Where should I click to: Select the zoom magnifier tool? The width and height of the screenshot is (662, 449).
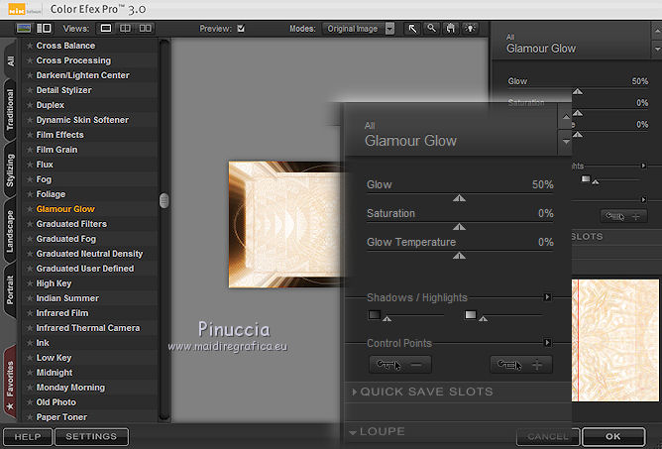pos(431,29)
